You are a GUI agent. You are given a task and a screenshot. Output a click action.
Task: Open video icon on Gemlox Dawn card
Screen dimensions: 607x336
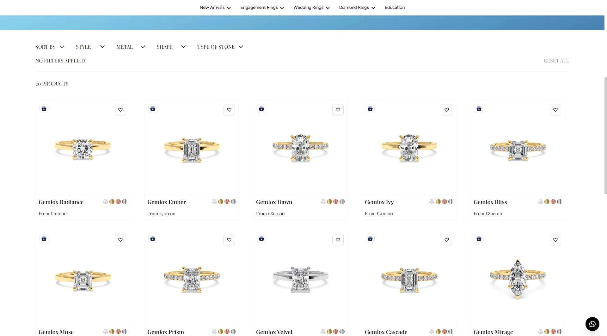pos(261,109)
